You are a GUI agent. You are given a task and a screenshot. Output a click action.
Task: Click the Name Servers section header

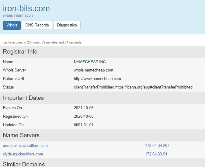coord(102,135)
